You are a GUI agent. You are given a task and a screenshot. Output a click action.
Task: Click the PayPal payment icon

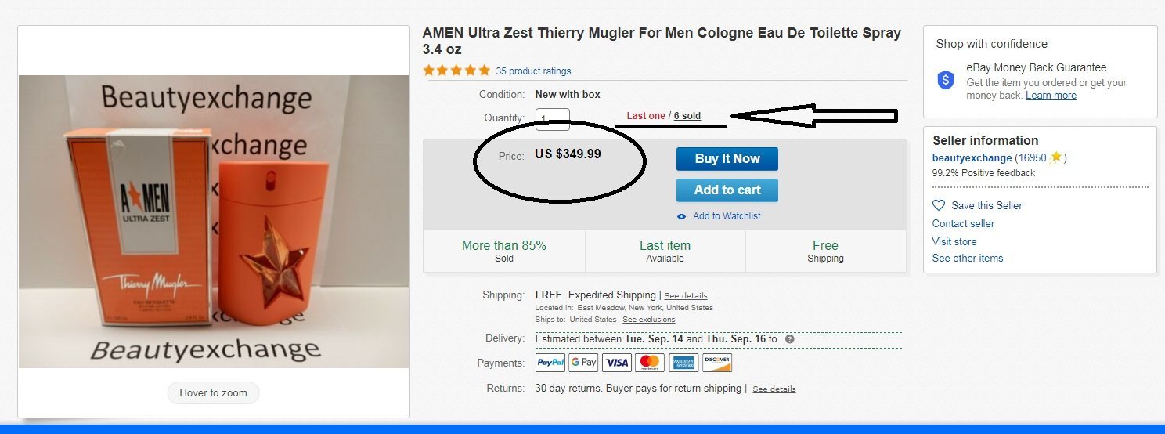point(550,363)
